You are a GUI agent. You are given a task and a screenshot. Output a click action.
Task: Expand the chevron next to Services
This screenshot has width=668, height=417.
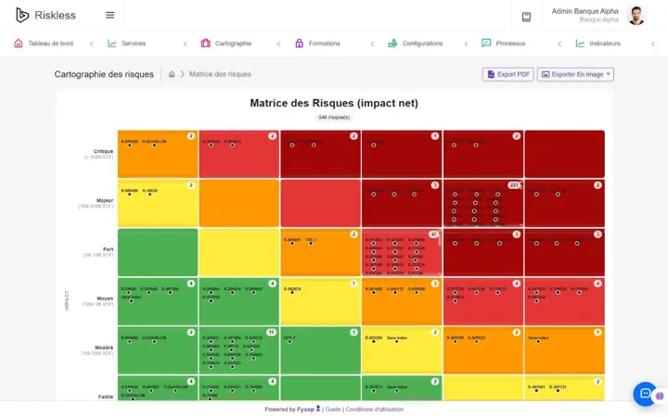coord(185,44)
